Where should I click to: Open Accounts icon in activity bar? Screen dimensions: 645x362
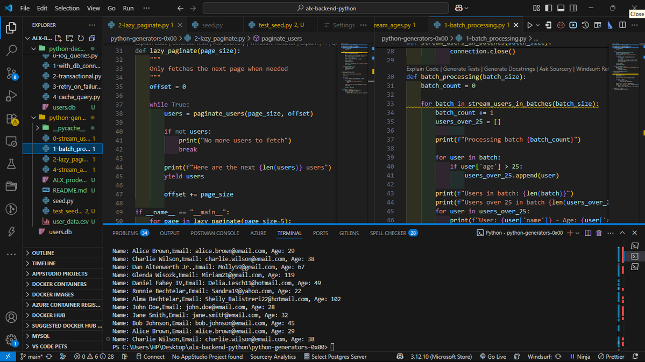[x=11, y=317]
